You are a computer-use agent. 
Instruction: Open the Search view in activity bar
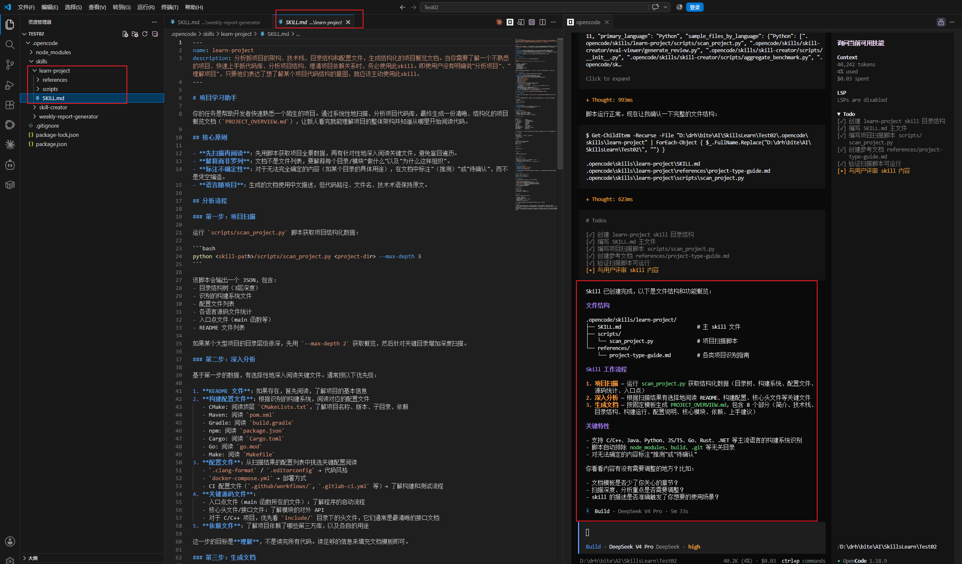click(x=10, y=45)
